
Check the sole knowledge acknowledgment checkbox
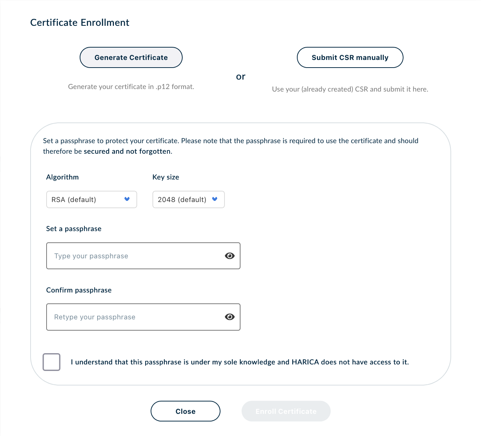[51, 362]
